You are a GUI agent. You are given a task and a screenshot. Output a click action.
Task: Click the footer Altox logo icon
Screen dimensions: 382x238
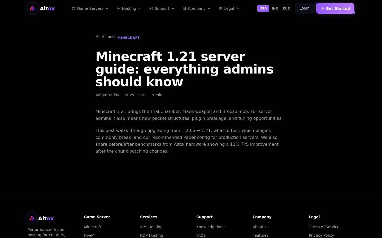[32, 218]
